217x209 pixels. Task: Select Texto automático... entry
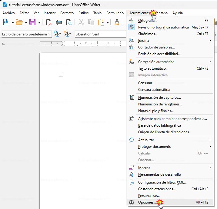(170, 68)
